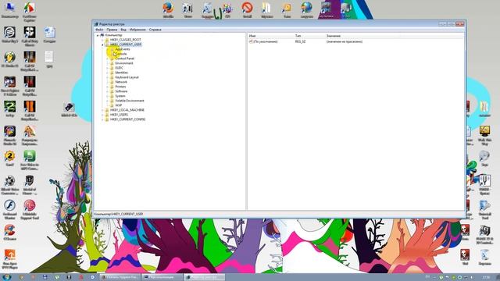Click the Volatile Environment folder icon
The width and height of the screenshot is (500, 281).
[112, 101]
